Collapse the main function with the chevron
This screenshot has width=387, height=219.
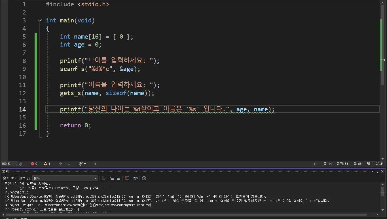point(40,20)
